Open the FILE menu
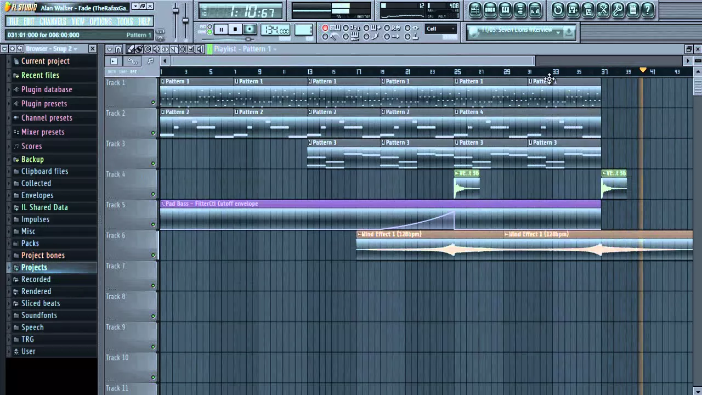Screen dimensions: 702x395 [x=14, y=21]
